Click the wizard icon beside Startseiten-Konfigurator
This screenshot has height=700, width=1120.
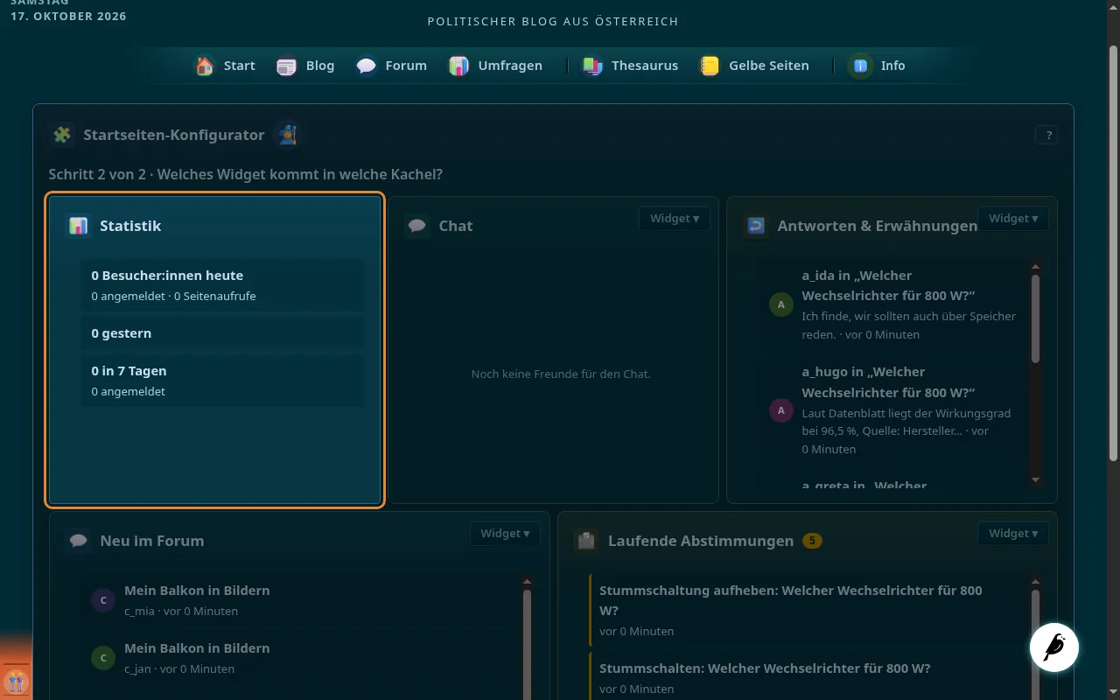coord(287,135)
